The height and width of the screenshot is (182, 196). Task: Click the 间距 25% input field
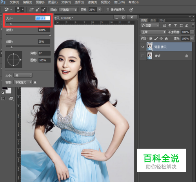pyautogui.click(x=44, y=42)
